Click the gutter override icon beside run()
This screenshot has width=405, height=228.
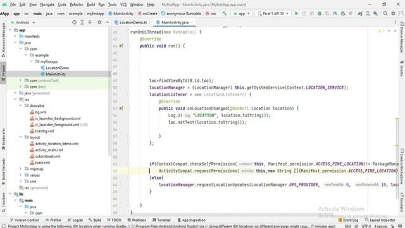coord(121,46)
